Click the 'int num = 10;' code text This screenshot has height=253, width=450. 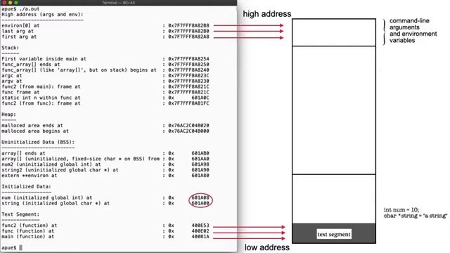[401, 209]
